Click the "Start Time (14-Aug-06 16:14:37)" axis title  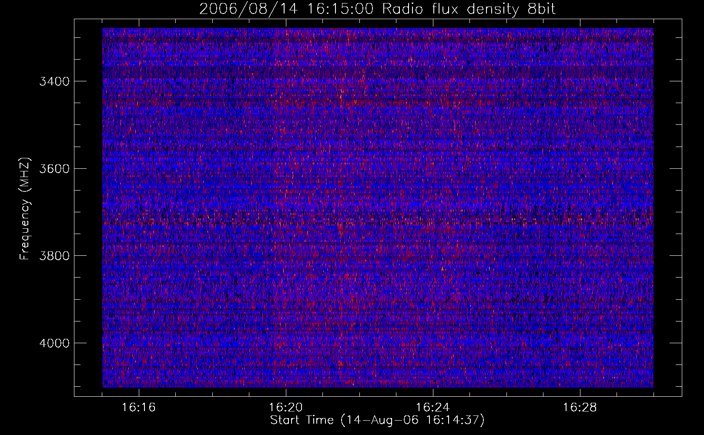377,421
